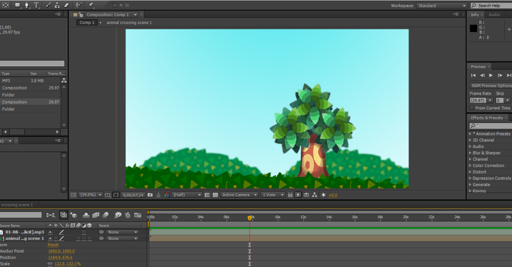Reset exposure with the aperture icon
Viewport: 512px width, 267px height.
pyautogui.click(x=323, y=195)
